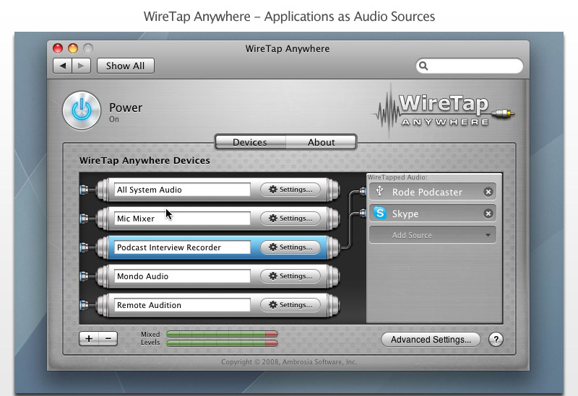Open Settings for Mondo Audio
578x396 pixels.
point(290,276)
